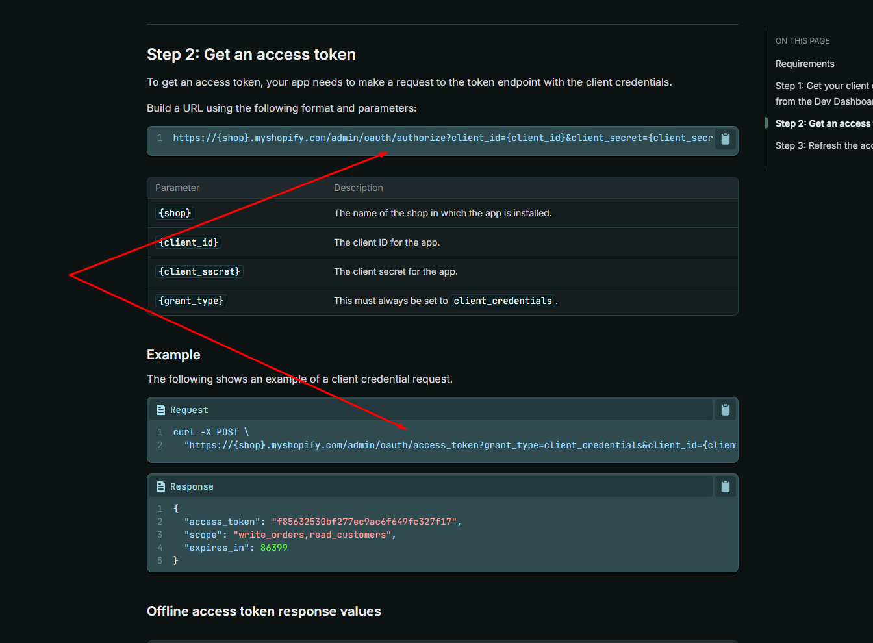
Task: Click the Example subheading
Action: pyautogui.click(x=173, y=355)
